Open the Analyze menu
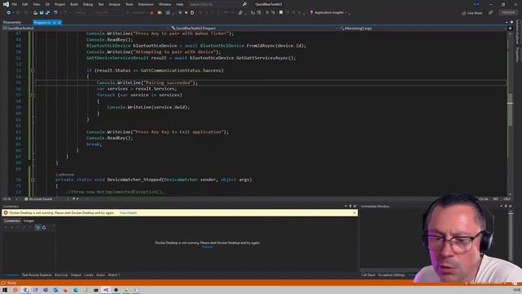 coord(114,4)
